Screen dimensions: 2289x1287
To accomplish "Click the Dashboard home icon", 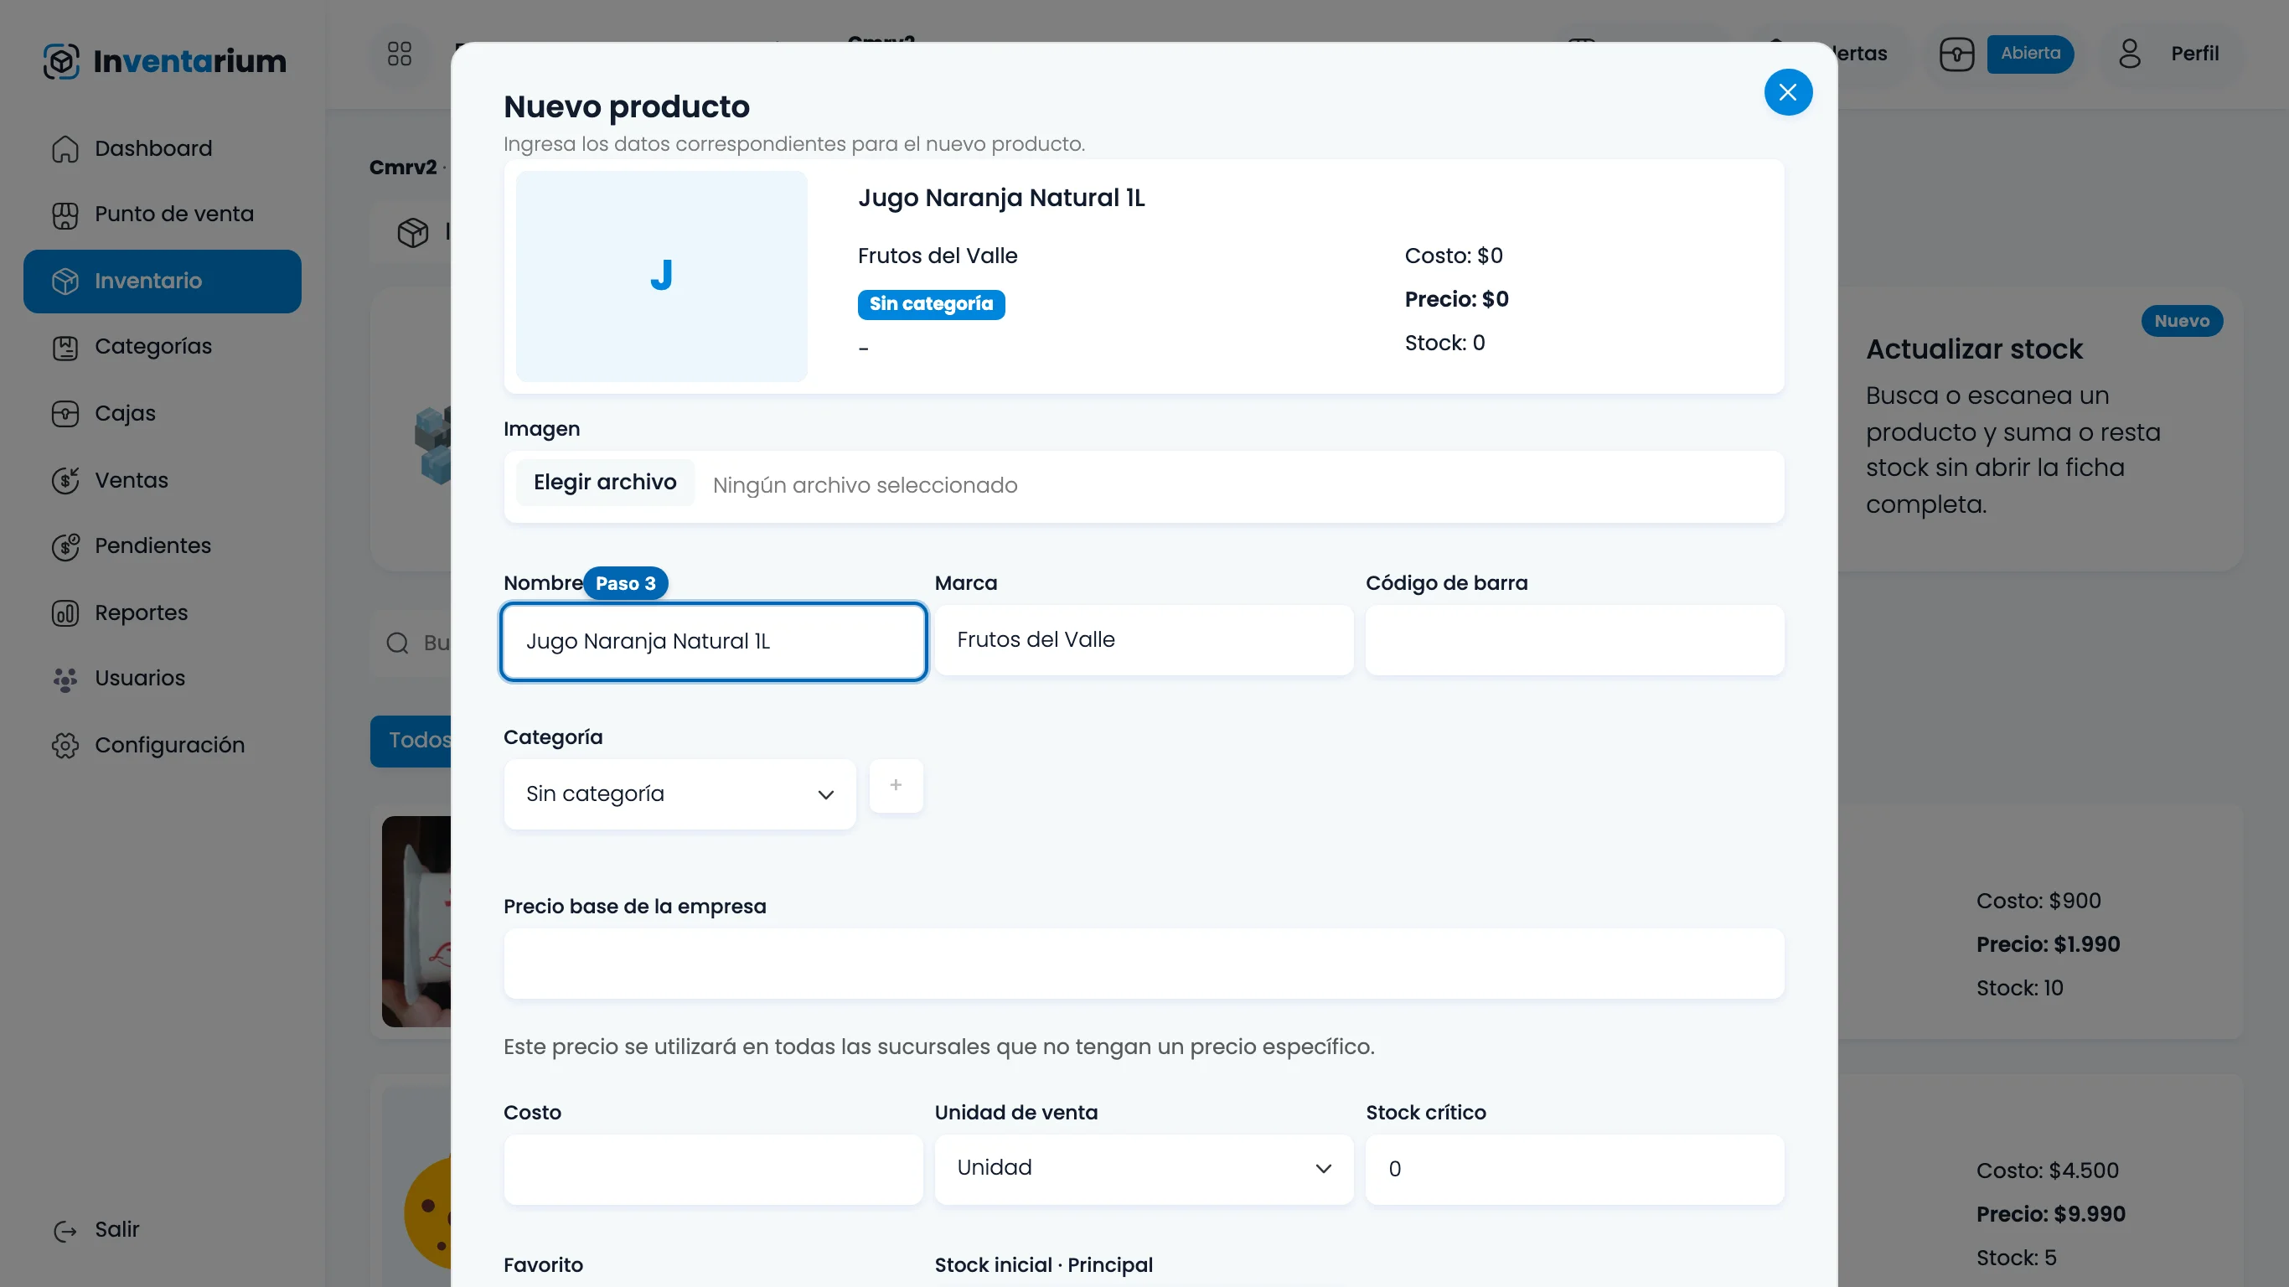I will point(65,148).
